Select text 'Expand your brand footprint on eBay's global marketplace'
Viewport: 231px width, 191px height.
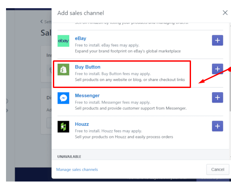128,51
